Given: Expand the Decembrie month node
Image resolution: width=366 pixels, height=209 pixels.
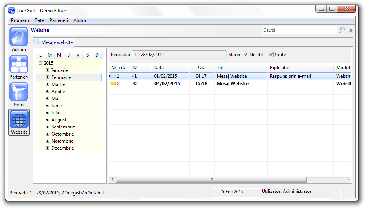Looking at the screenshot, I should [47, 148].
